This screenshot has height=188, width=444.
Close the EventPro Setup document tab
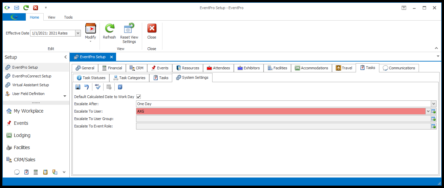point(111,57)
